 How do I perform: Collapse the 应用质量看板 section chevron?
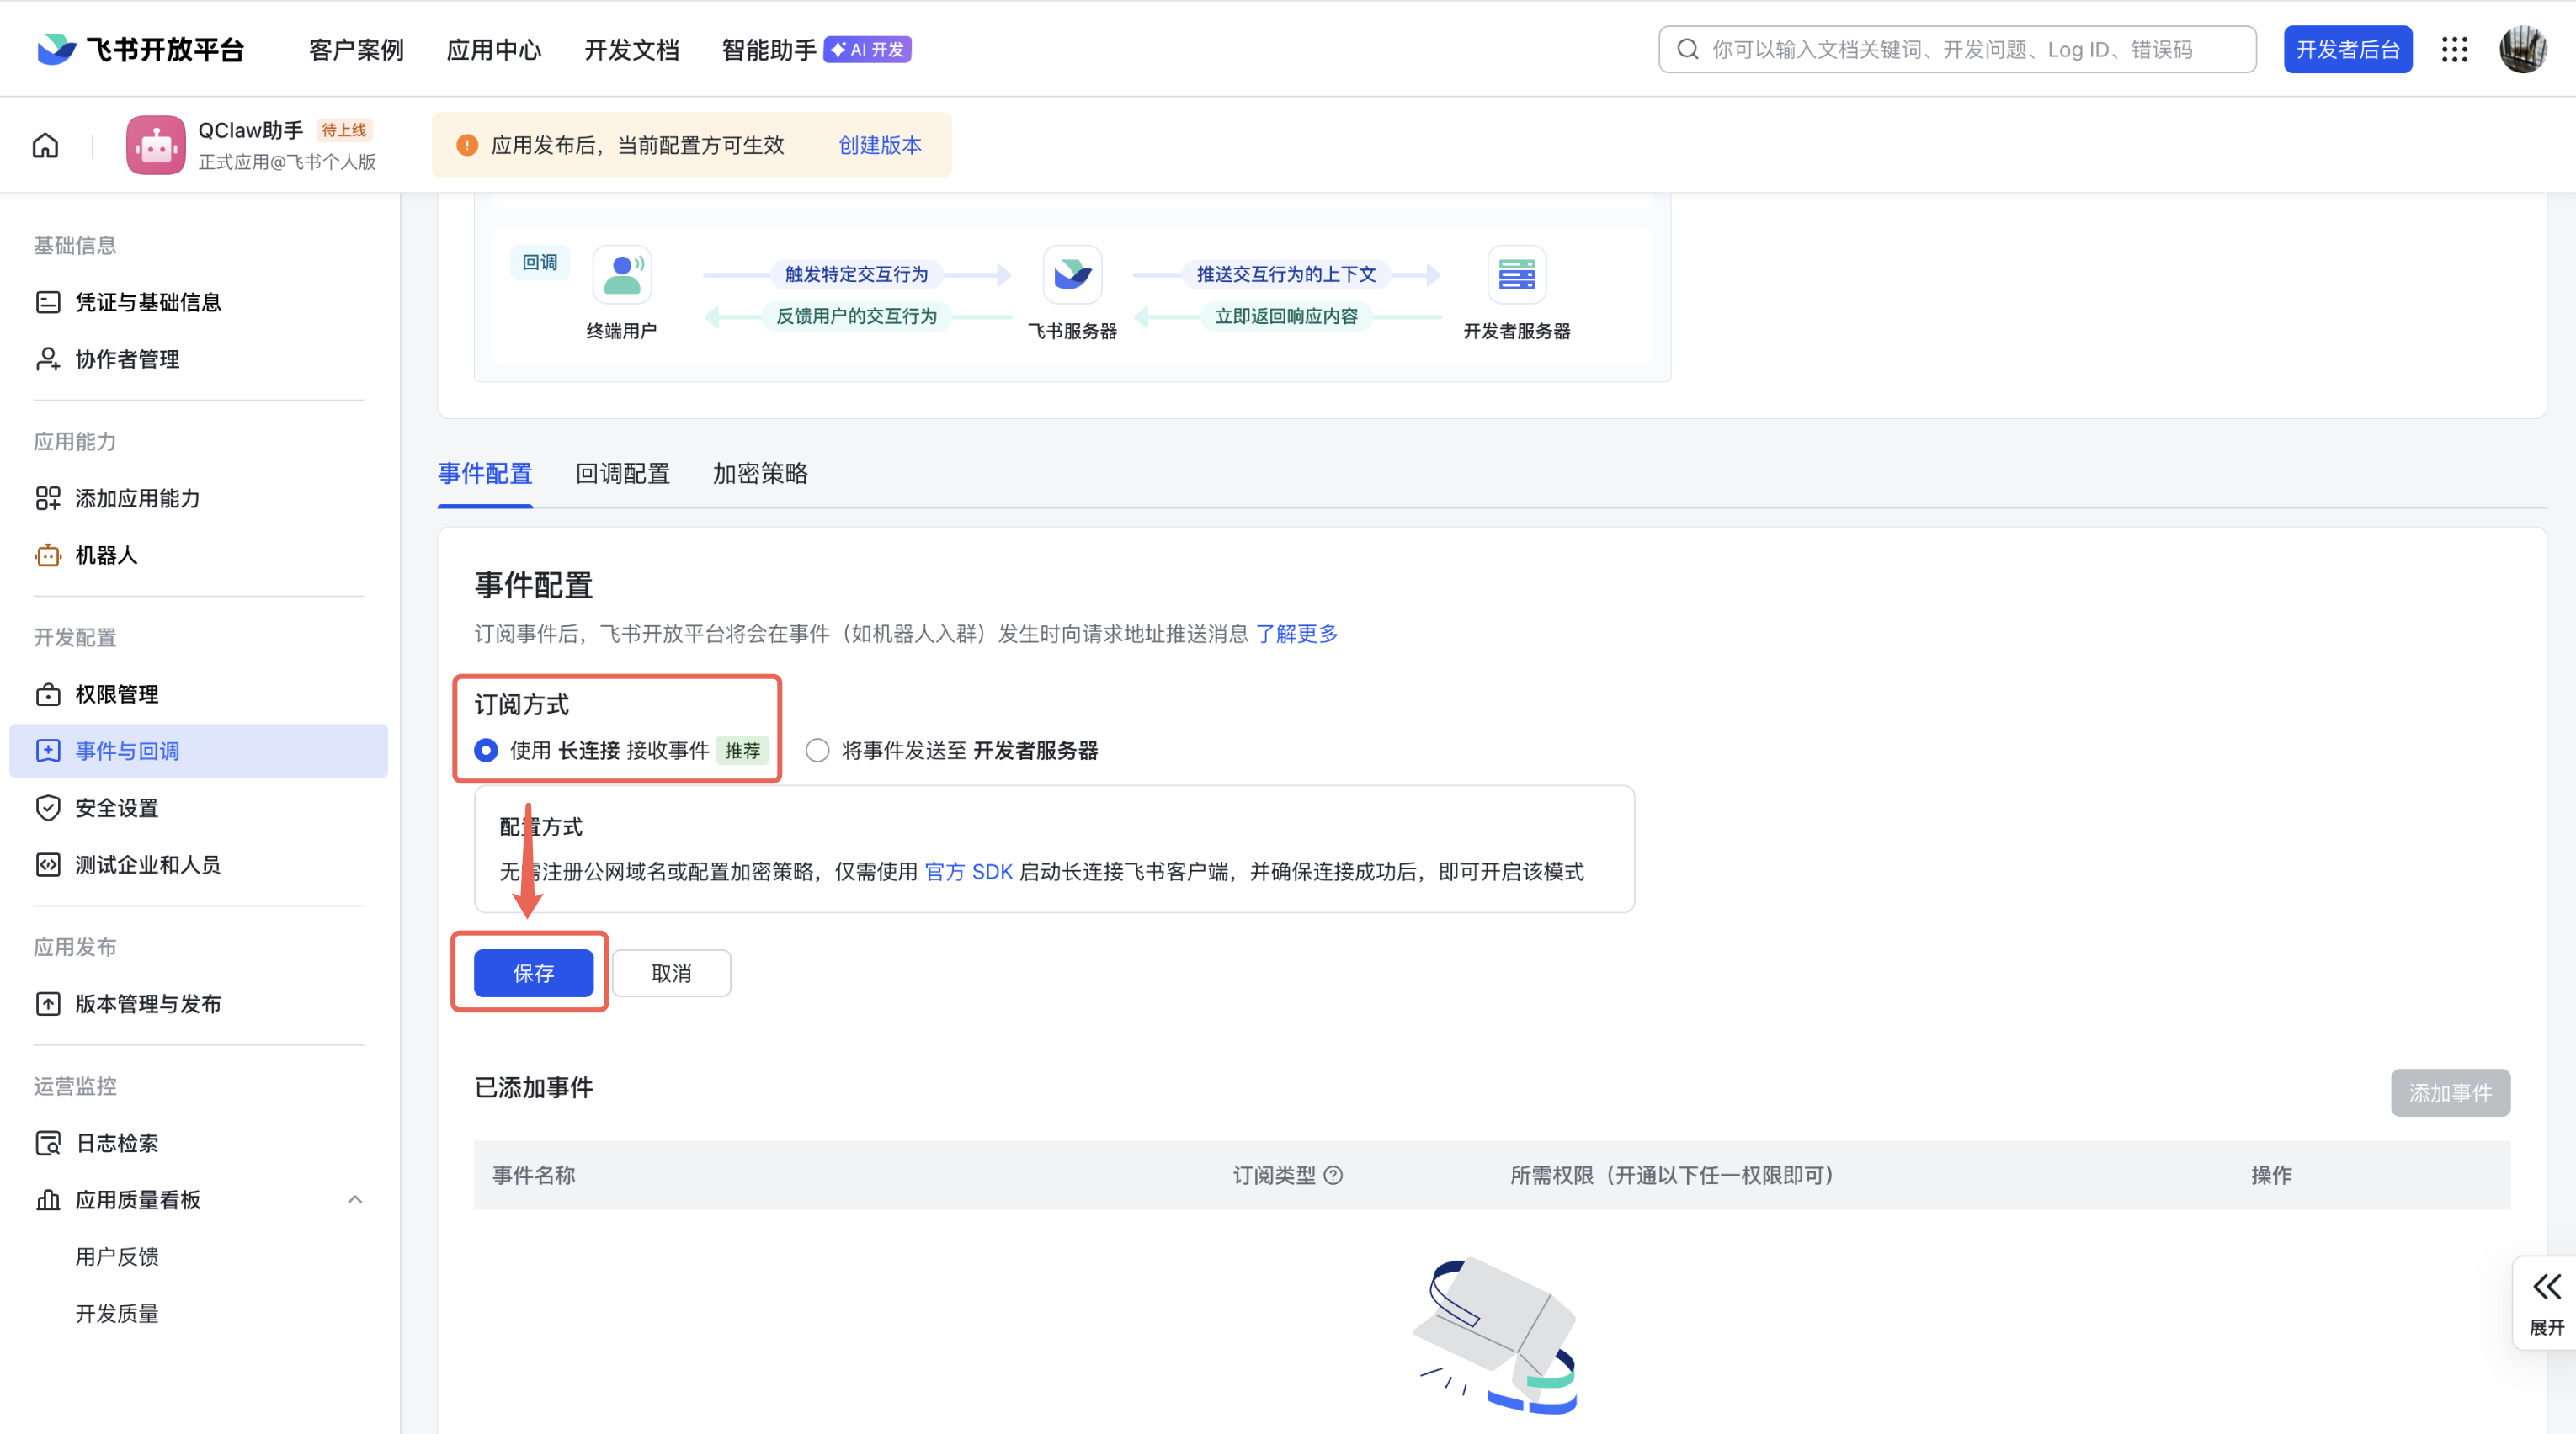[355, 1199]
